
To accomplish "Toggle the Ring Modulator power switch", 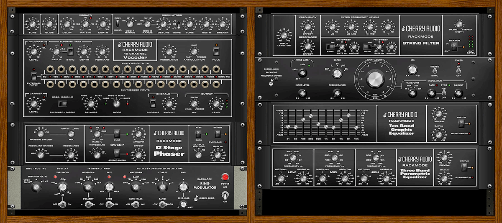I will click(x=226, y=196).
